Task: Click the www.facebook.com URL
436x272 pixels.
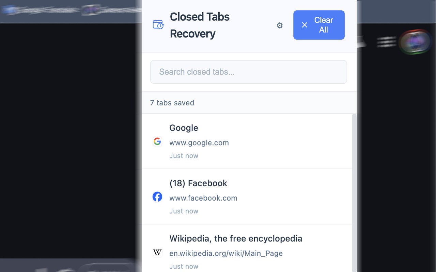Action: point(203,198)
